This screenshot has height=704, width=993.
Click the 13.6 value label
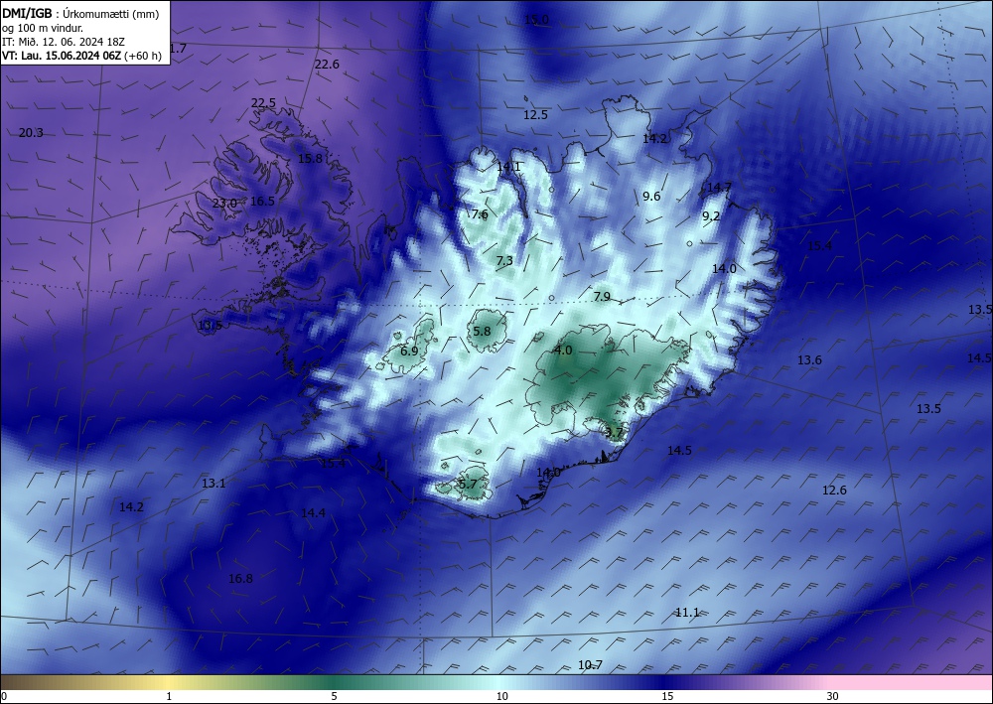pyautogui.click(x=809, y=360)
